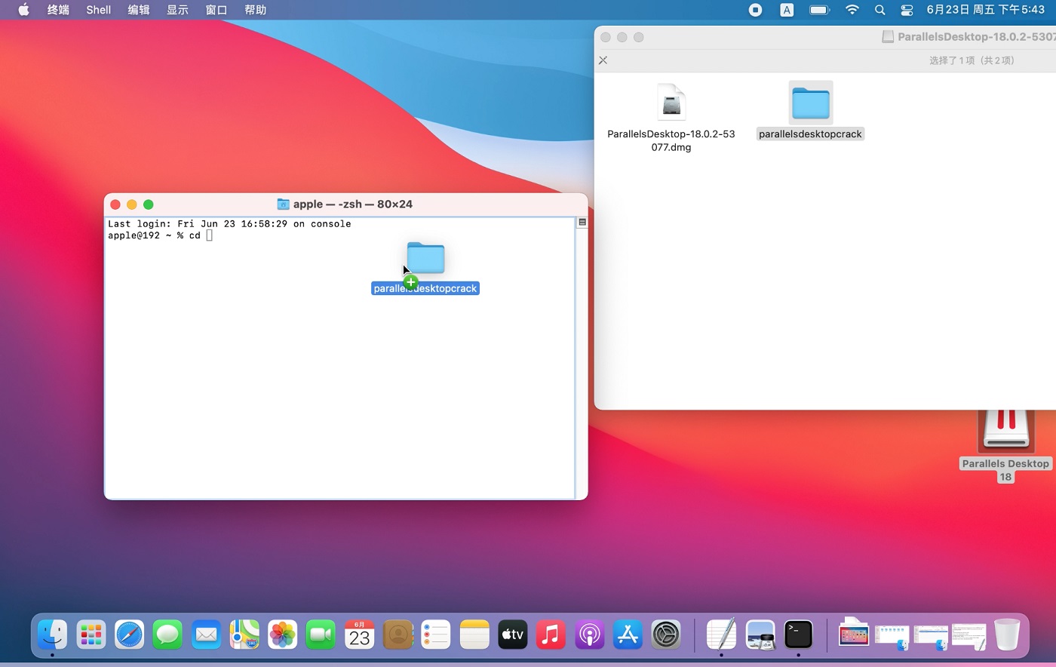This screenshot has width=1056, height=667.
Task: Click the Terminal command line input area
Action: [x=210, y=235]
